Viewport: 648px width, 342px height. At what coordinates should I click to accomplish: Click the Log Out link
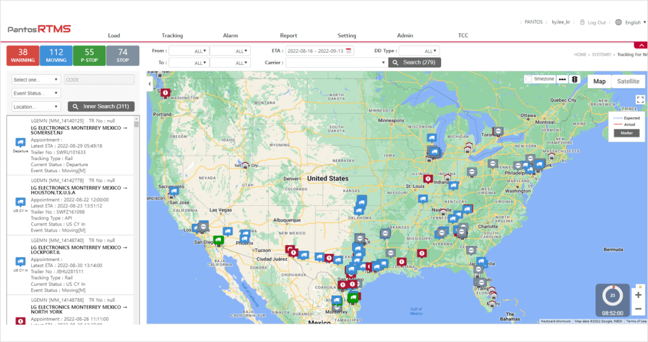(x=597, y=22)
